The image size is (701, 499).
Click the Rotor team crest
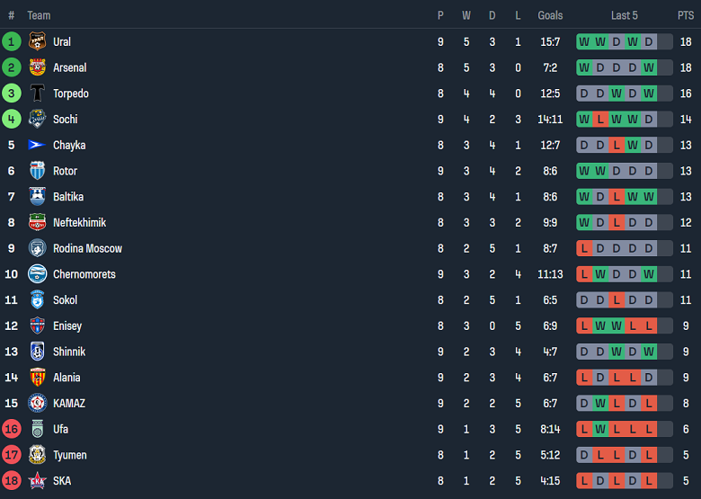(37, 171)
